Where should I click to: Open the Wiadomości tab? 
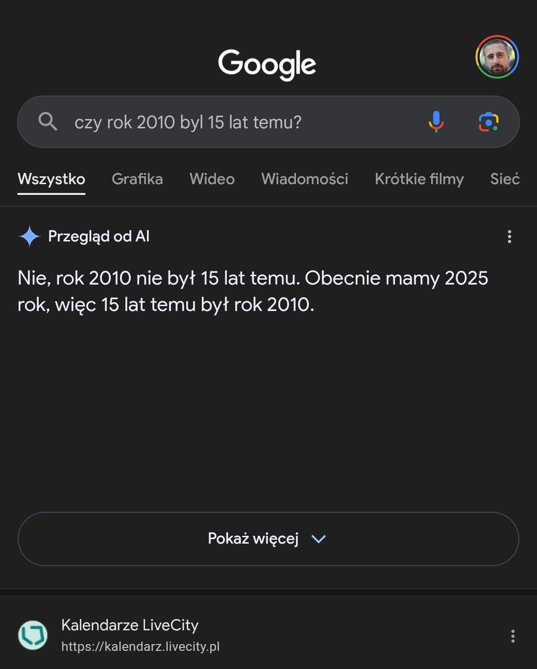click(305, 179)
